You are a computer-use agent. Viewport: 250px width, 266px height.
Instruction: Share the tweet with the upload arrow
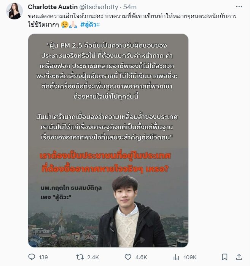[239, 257]
